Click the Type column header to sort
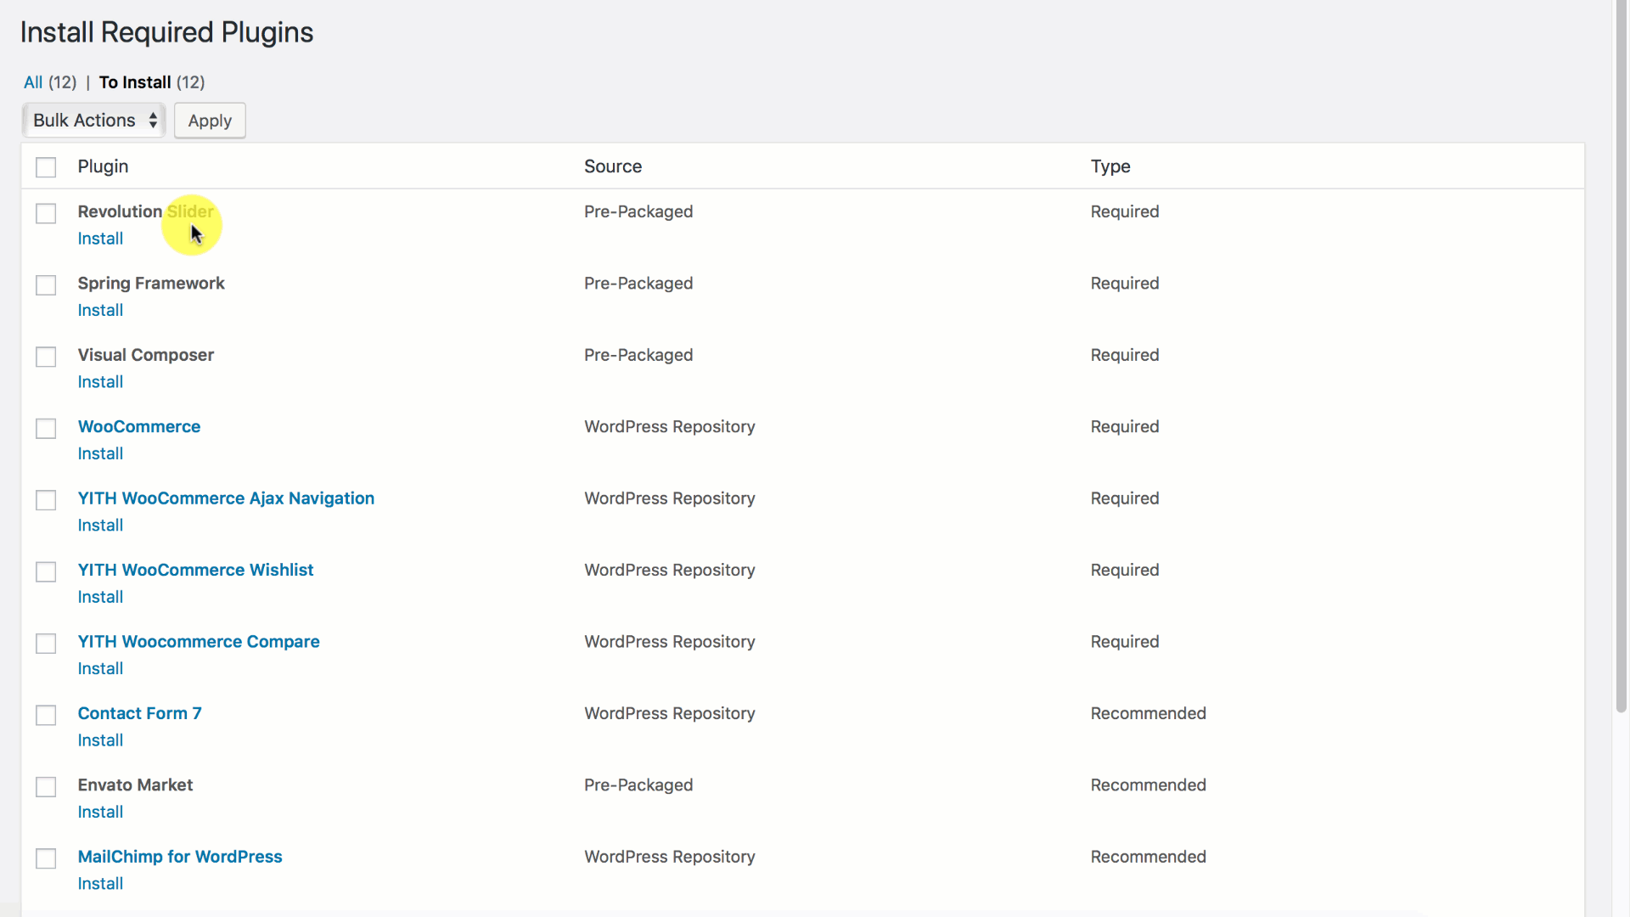1630x917 pixels. tap(1110, 166)
